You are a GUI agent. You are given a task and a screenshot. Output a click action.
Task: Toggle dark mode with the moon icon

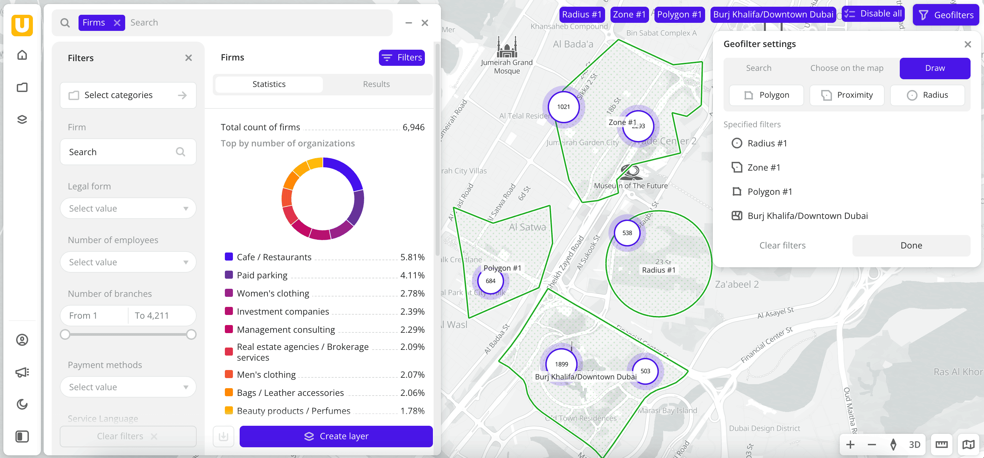pos(22,404)
